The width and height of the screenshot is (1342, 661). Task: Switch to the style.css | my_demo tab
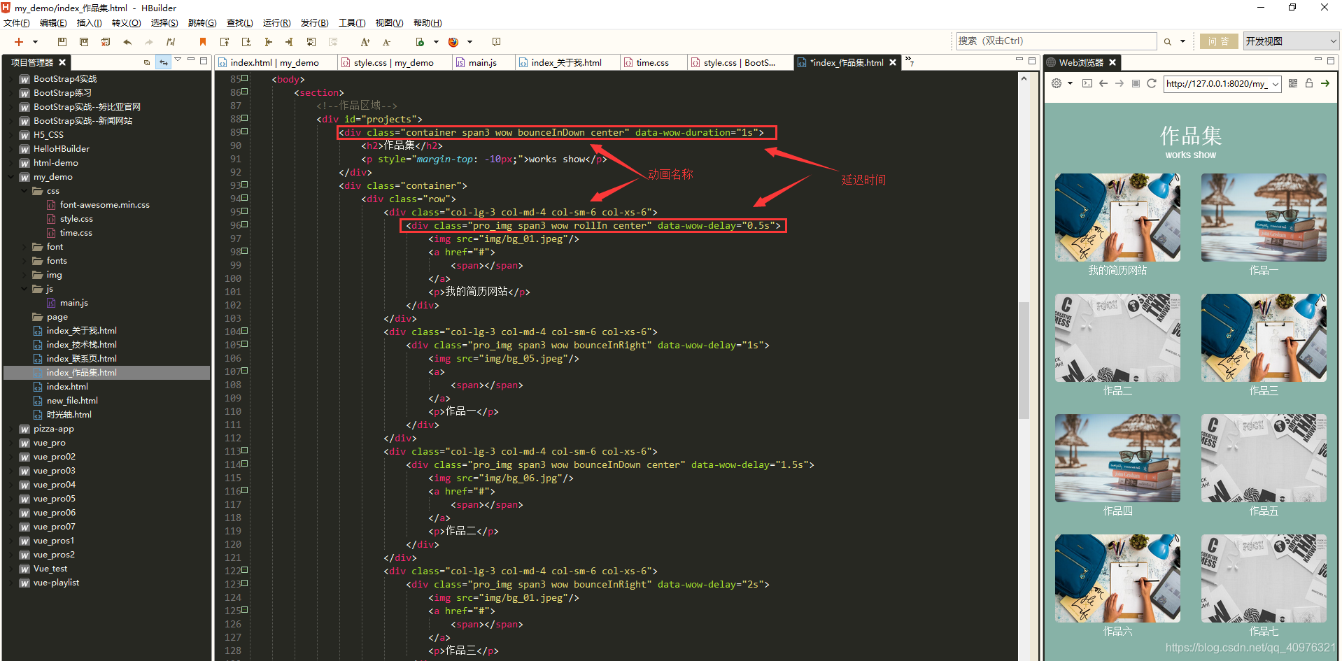click(393, 63)
